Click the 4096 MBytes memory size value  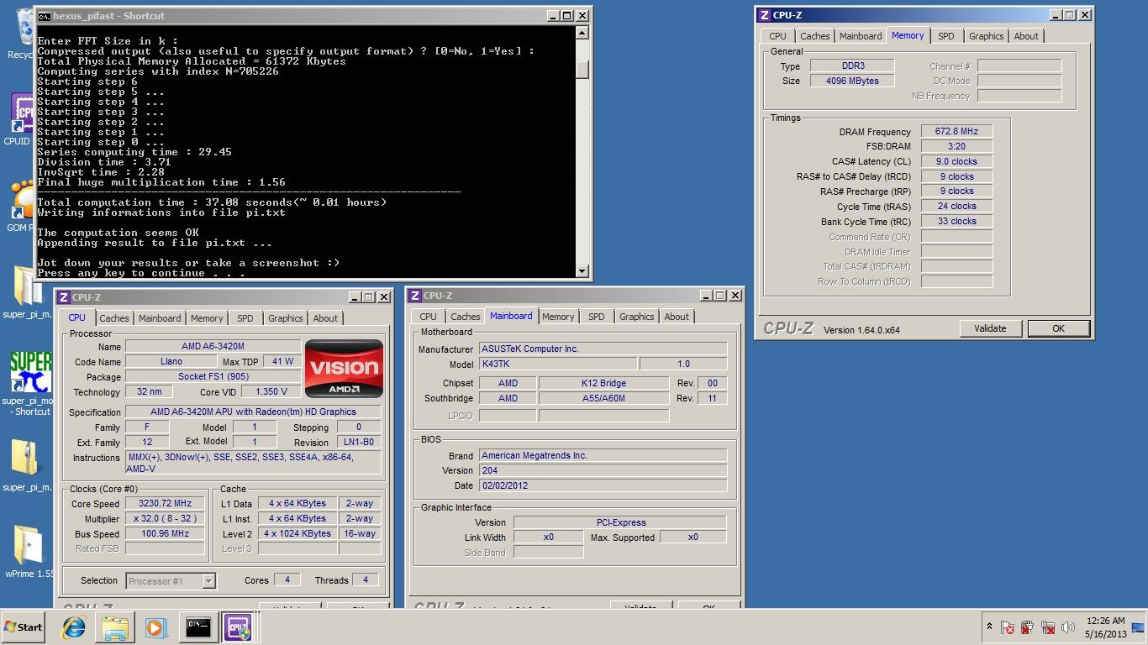(852, 81)
